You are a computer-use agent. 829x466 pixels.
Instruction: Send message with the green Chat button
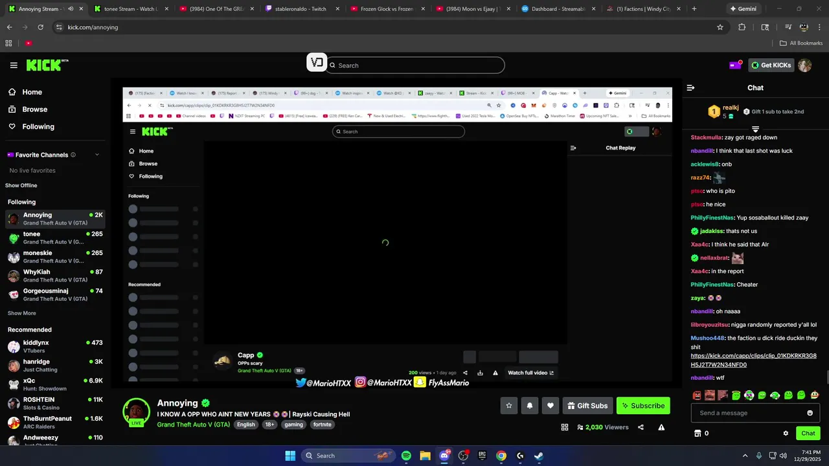click(x=808, y=434)
